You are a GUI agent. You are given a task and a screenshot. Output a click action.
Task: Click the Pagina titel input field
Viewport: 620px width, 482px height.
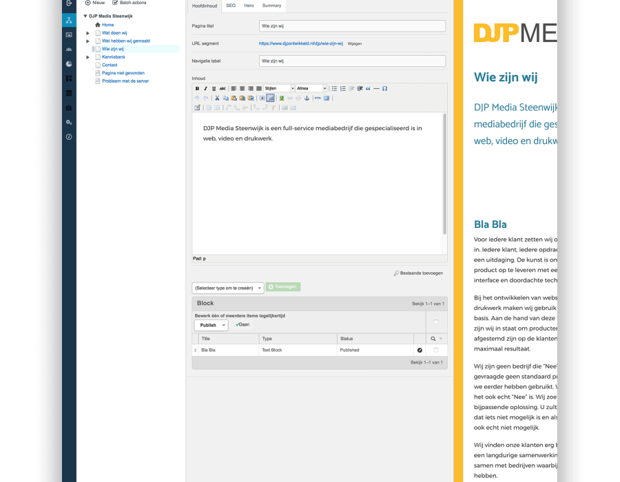point(352,26)
